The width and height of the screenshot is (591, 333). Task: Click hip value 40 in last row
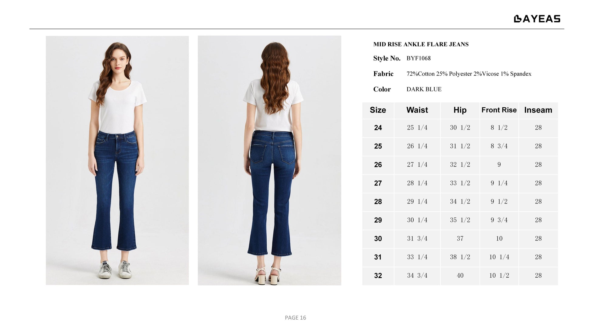click(x=460, y=276)
